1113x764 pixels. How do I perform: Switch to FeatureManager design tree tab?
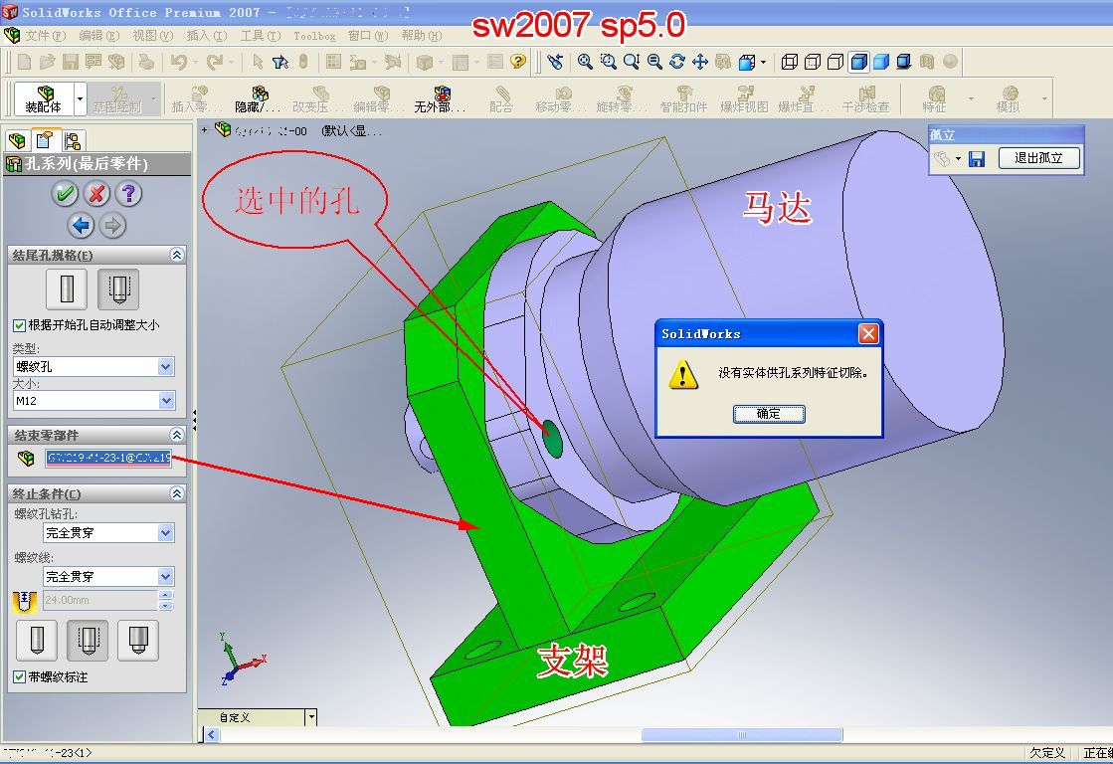pos(18,140)
